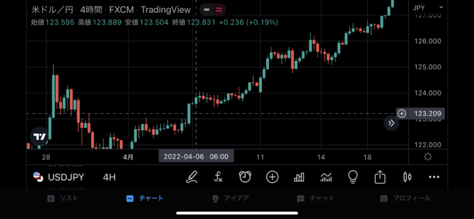Jump to latest bar with double chevron
Viewport: 474px width, 219px height.
(x=391, y=123)
